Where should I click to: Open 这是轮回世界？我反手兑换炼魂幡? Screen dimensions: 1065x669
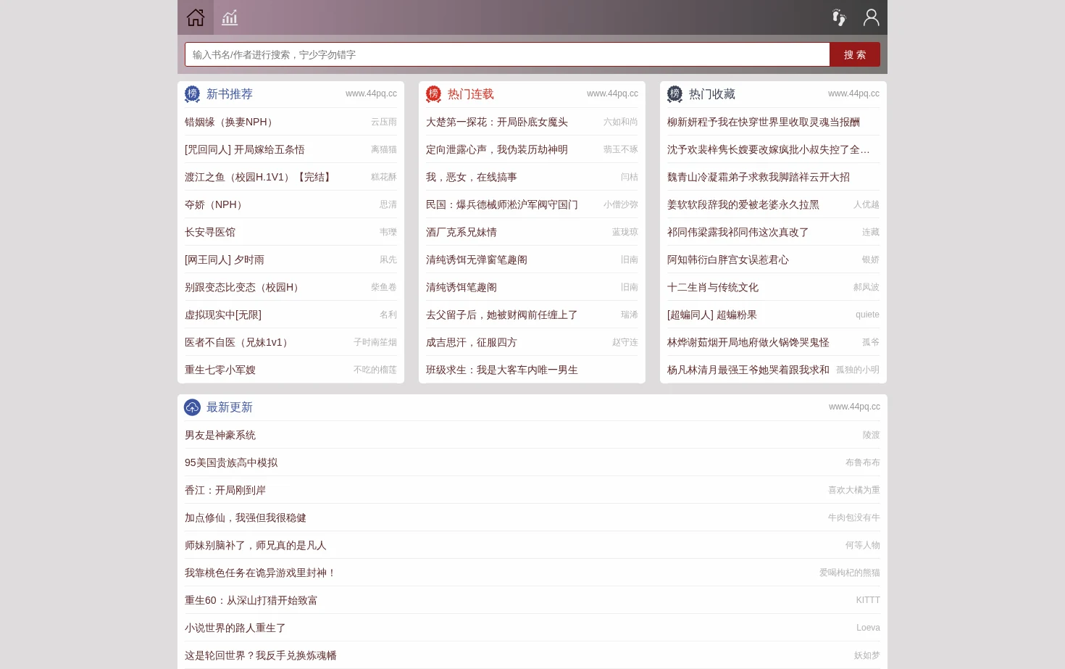(x=261, y=655)
